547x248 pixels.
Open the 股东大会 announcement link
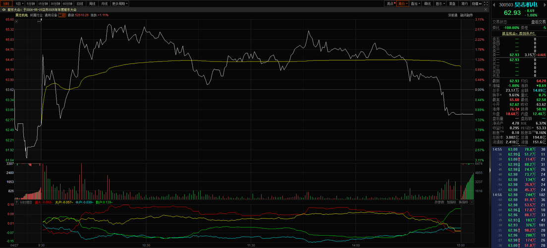click(x=42, y=10)
